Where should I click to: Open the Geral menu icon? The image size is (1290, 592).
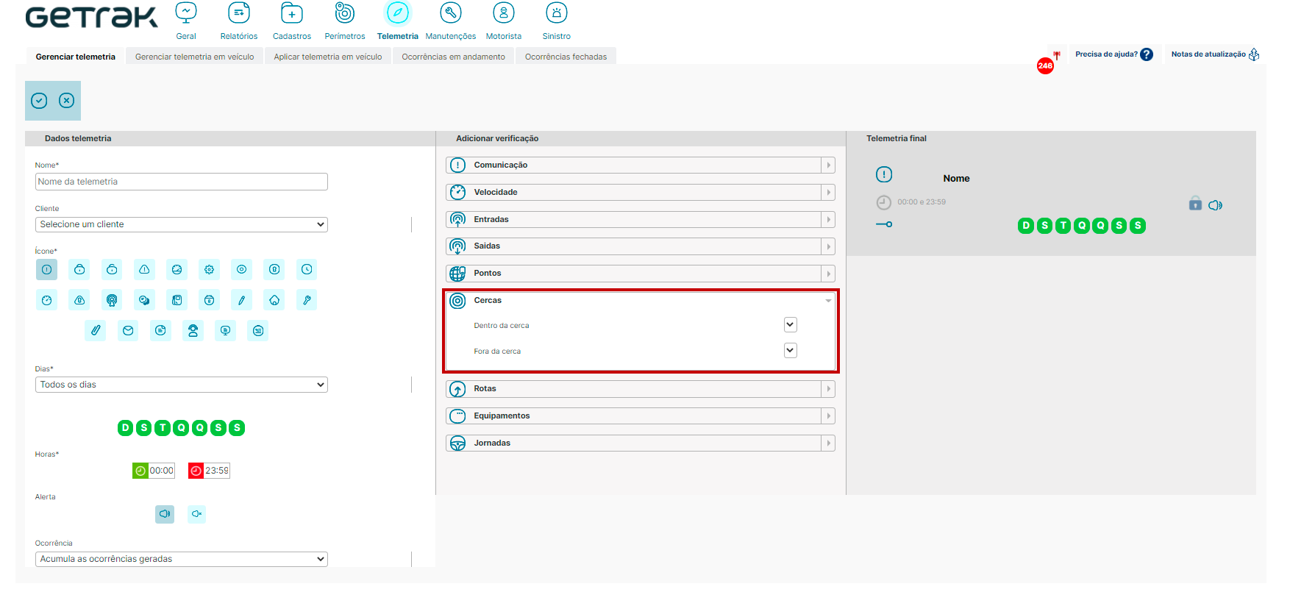[186, 13]
